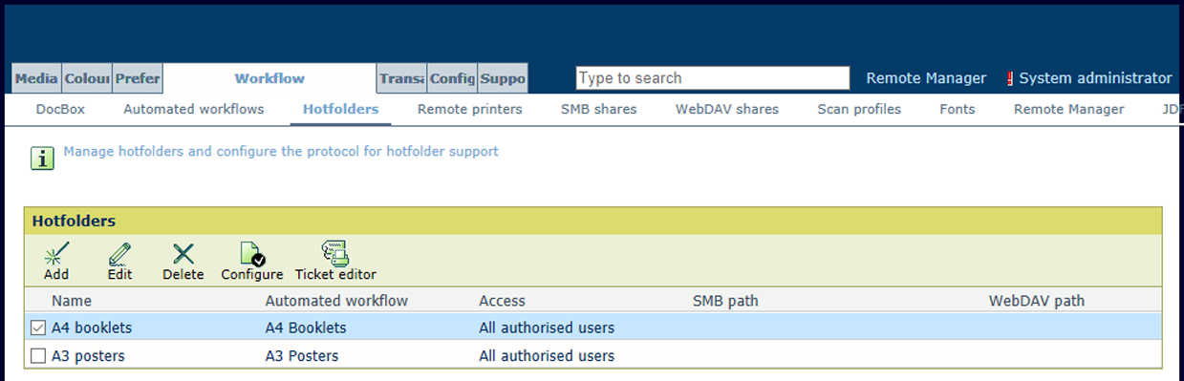Sort by the Name column header
Image resolution: width=1184 pixels, height=381 pixels.
72,301
